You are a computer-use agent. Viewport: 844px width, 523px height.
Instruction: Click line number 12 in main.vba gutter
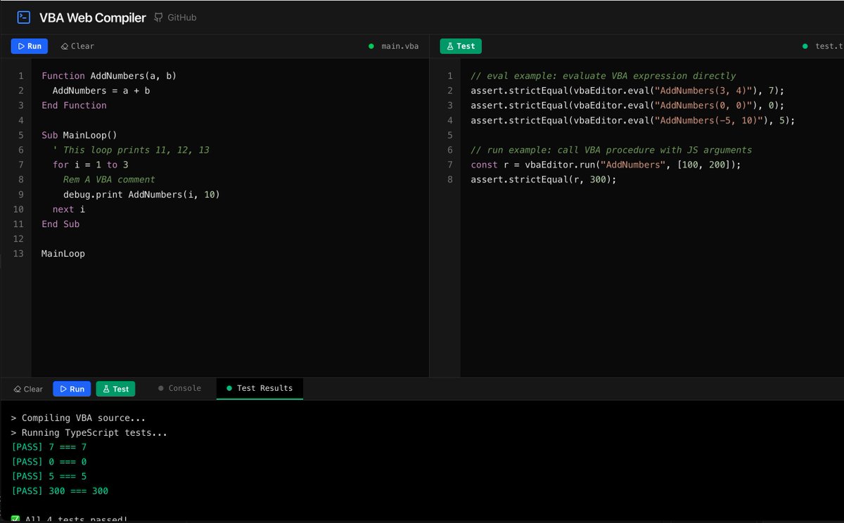(18, 239)
